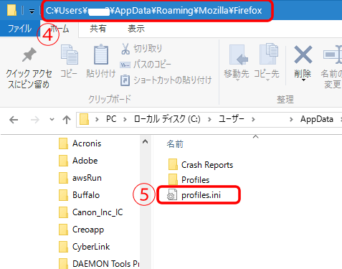Open the recent locations dropdown chevron

(x=52, y=120)
